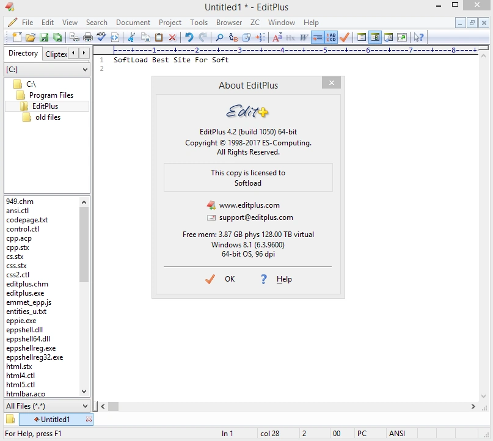Open the All Files (*.*) filter dropdown

[x=85, y=406]
